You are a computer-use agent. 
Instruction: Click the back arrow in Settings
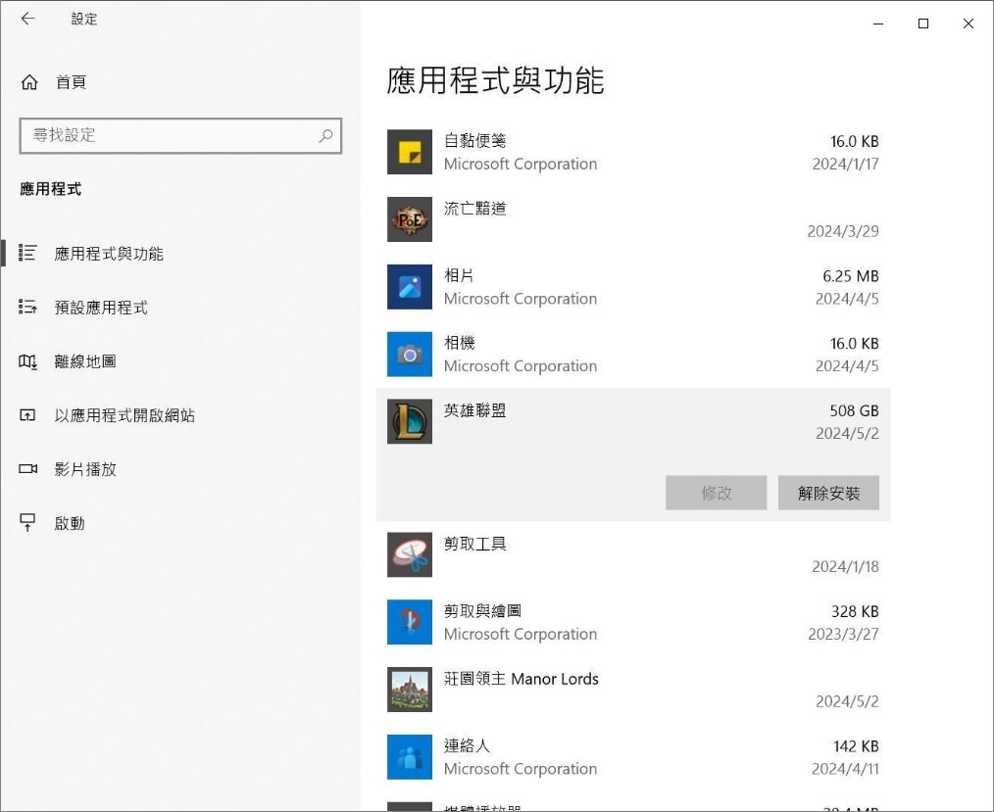pos(27,19)
